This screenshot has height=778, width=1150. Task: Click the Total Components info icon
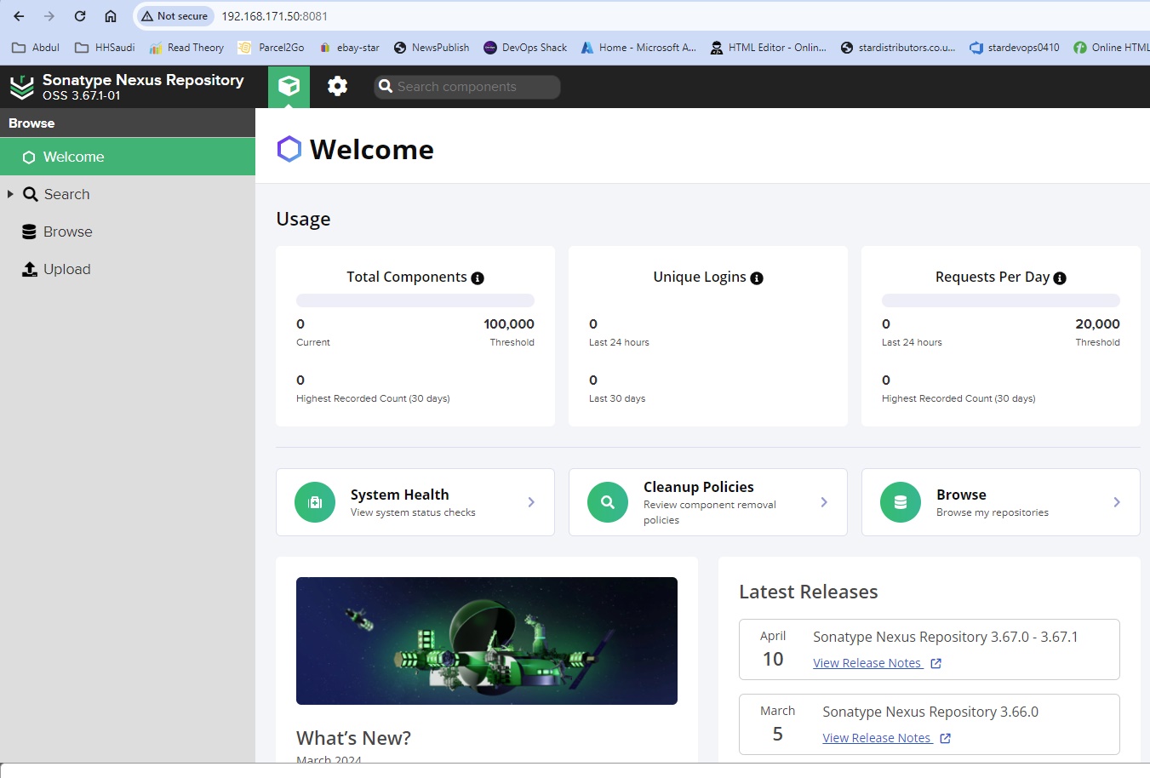(x=478, y=278)
